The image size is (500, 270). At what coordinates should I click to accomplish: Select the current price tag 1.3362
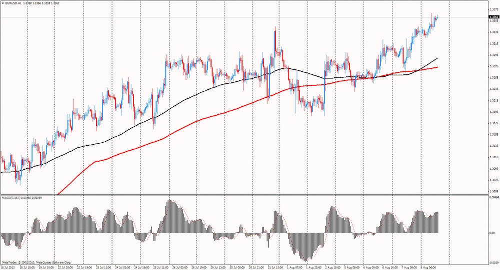(493, 17)
